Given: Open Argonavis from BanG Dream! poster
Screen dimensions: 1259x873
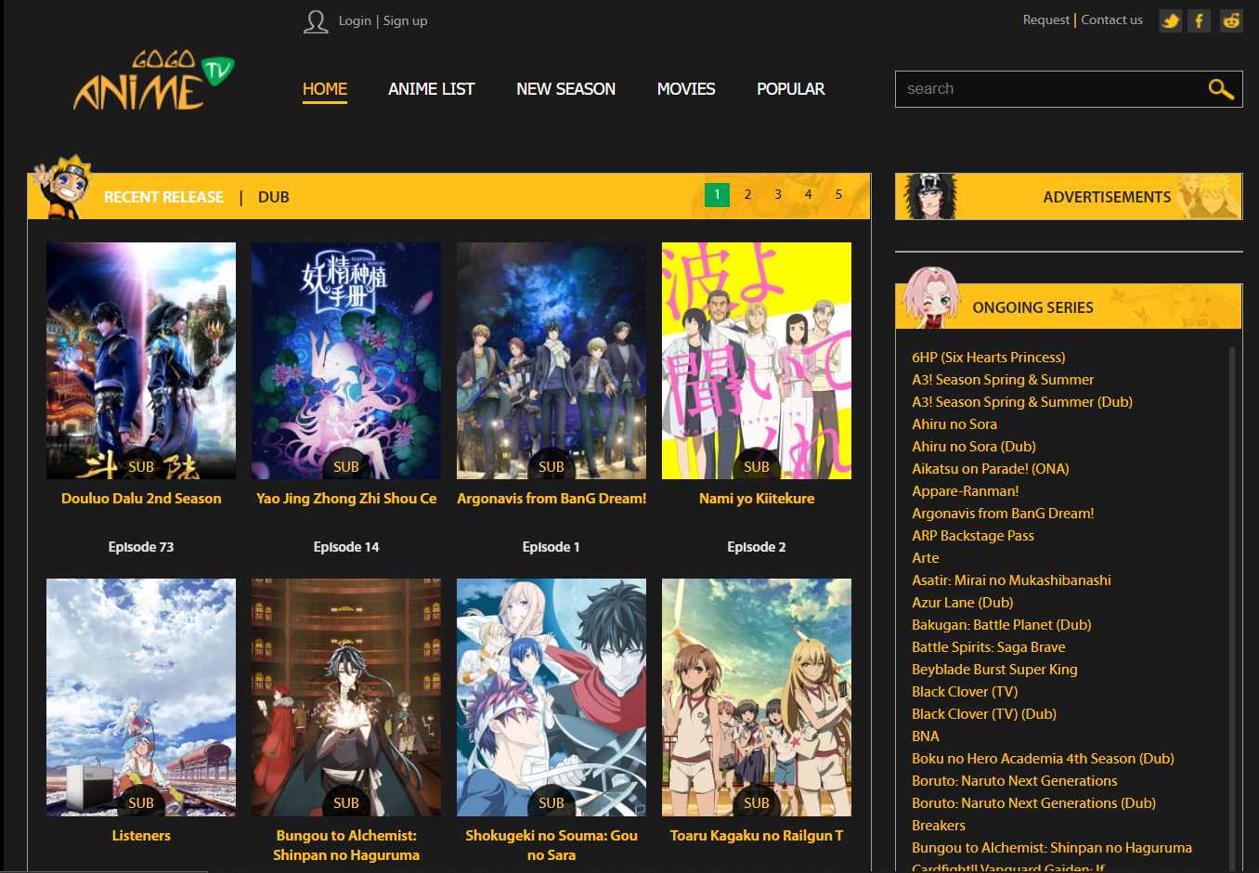Looking at the screenshot, I should (x=552, y=360).
